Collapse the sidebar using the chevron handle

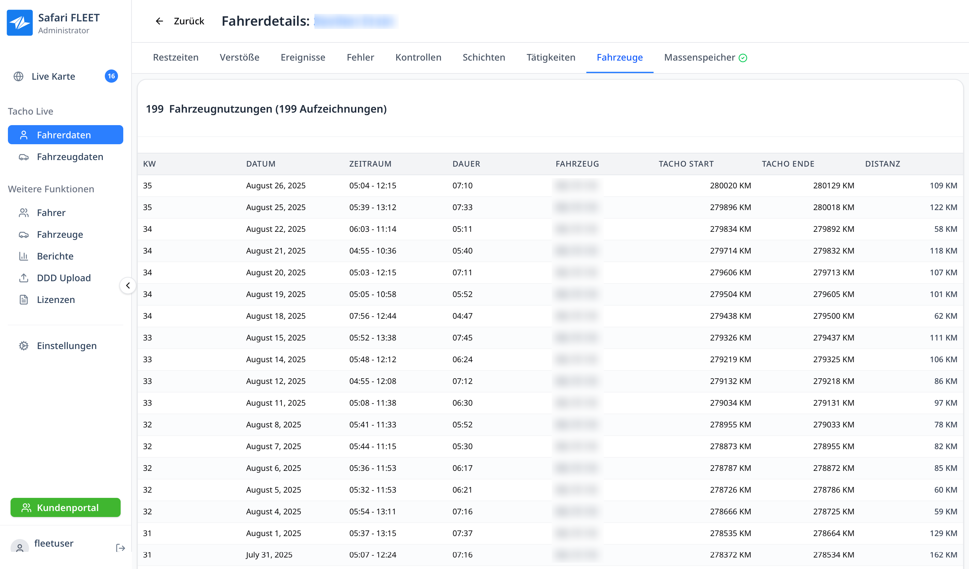click(x=128, y=286)
